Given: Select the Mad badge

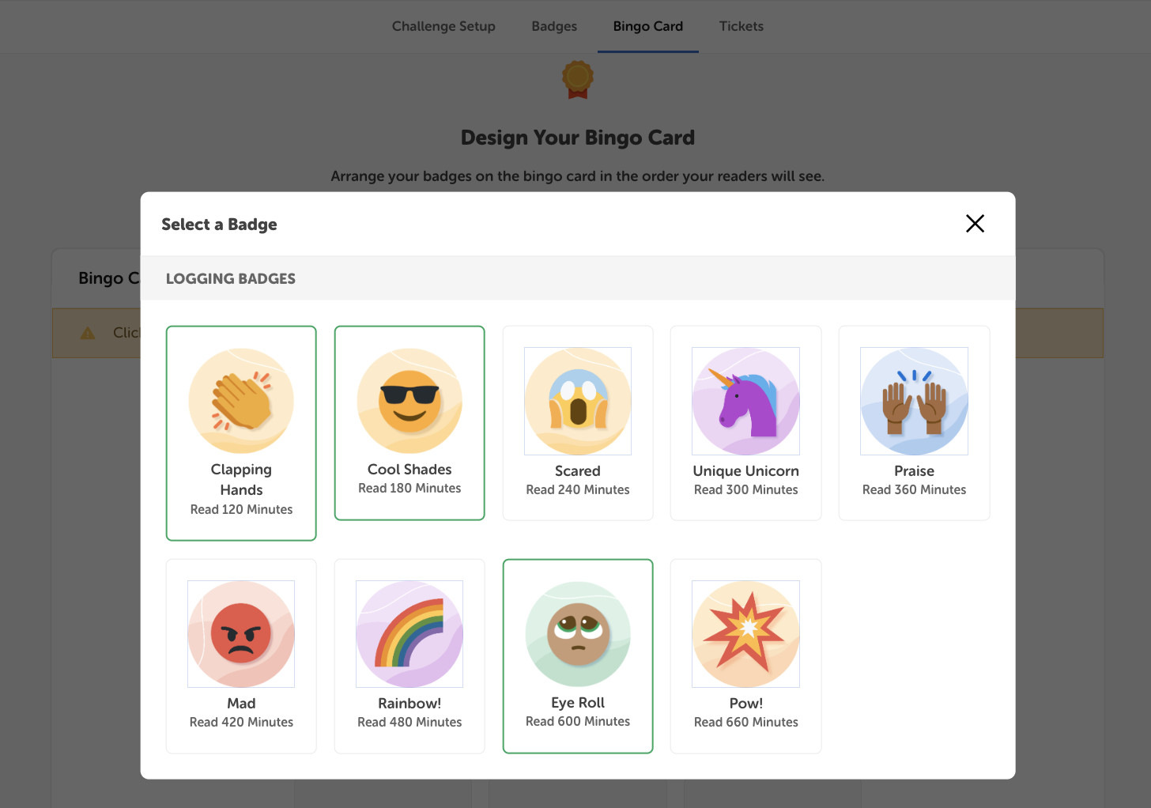Looking at the screenshot, I should [241, 655].
